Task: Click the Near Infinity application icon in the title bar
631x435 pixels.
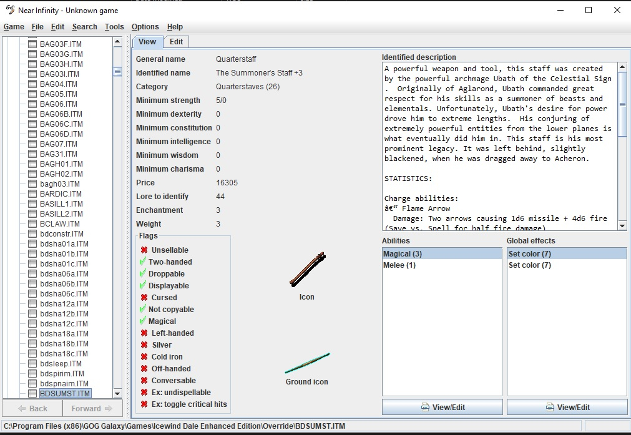Action: click(10, 10)
